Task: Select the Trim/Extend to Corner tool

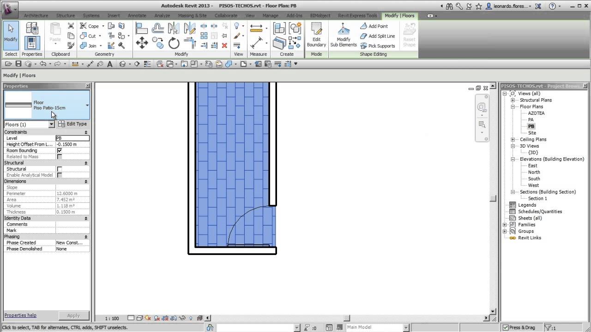Action: (189, 43)
